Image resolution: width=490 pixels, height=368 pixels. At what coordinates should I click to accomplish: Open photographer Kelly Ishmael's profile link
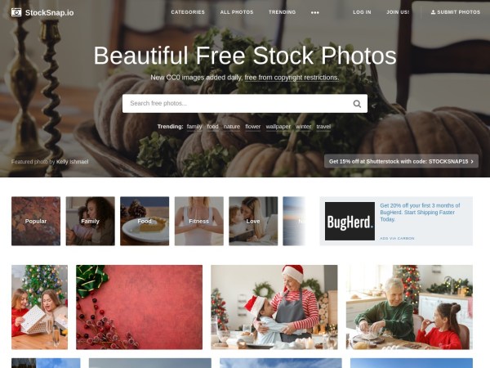[72, 162]
